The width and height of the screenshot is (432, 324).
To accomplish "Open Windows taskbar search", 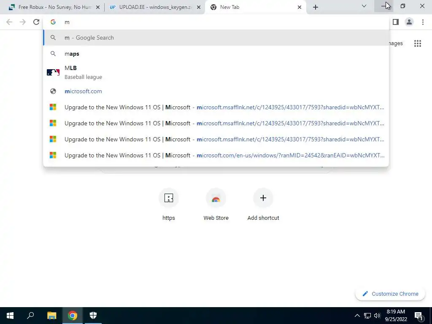I will pyautogui.click(x=30, y=316).
